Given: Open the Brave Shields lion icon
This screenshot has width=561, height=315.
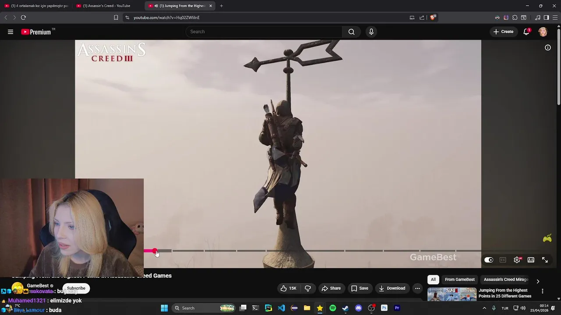Looking at the screenshot, I should 433,17.
